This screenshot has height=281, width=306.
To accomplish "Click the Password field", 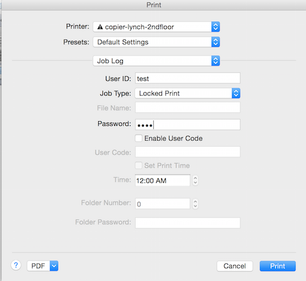I will (x=188, y=125).
